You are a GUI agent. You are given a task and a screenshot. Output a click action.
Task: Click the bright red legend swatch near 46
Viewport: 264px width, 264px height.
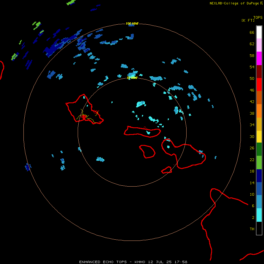pyautogui.click(x=259, y=84)
